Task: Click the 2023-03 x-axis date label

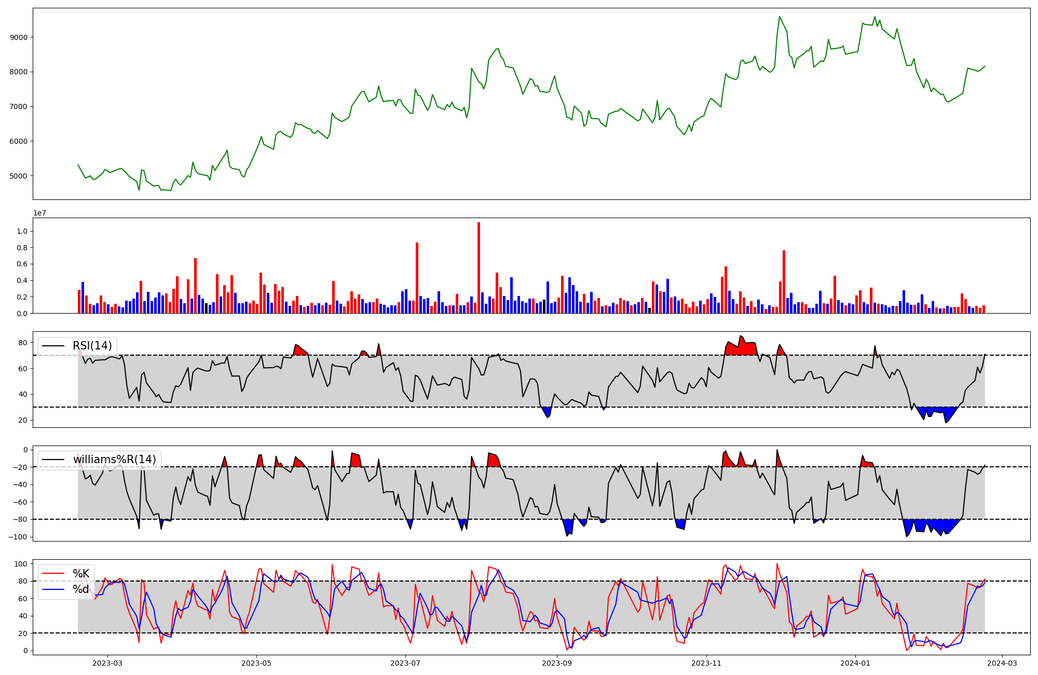Action: [107, 663]
